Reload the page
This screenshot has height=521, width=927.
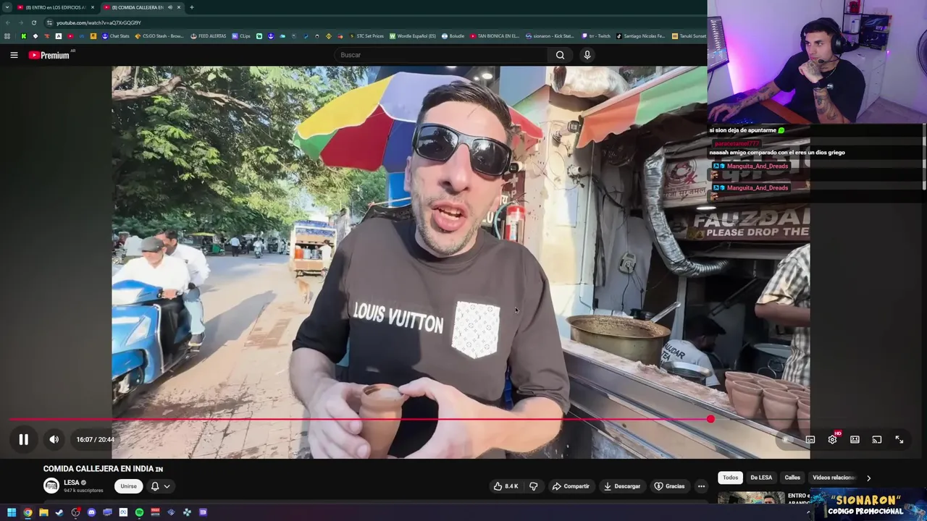coord(33,22)
